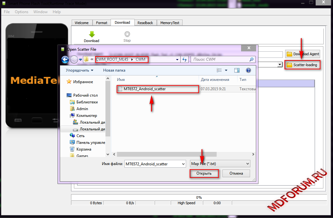The image size is (333, 218).
Task: Select the Download tab
Action: coord(122,22)
